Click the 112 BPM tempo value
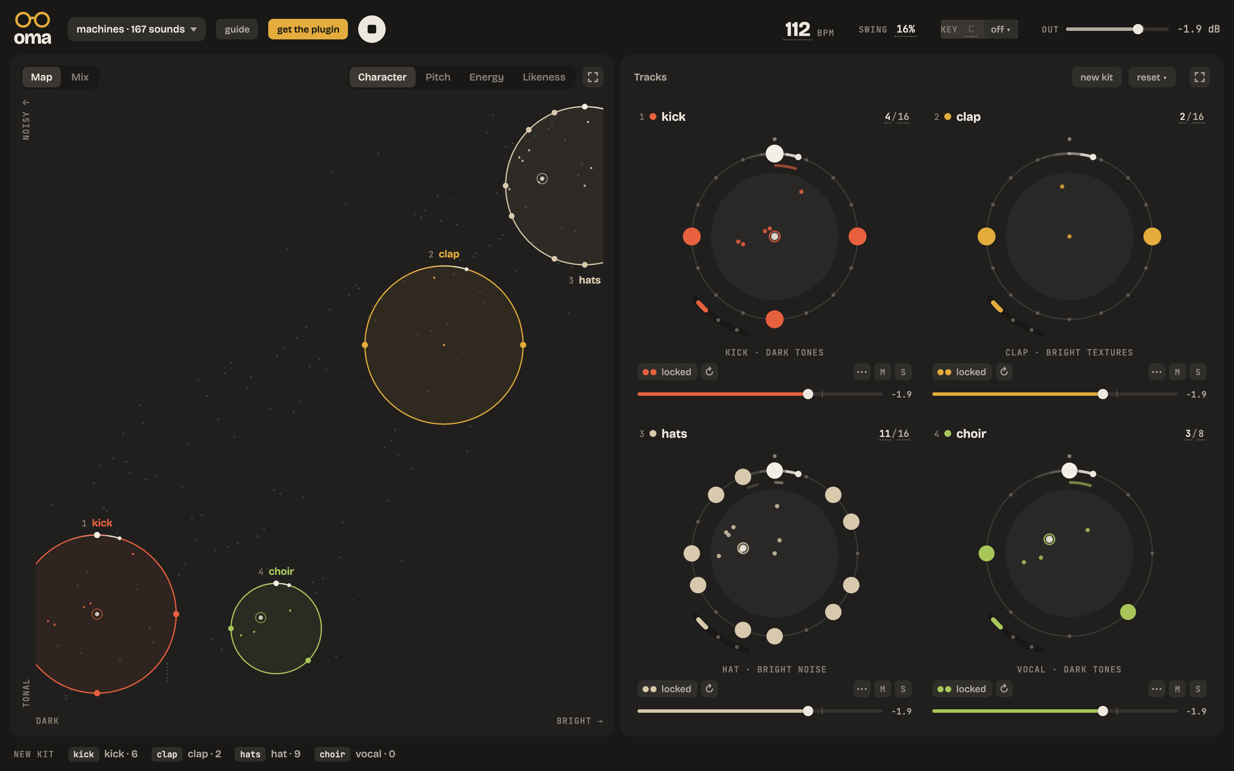Viewport: 1234px width, 771px height. pyautogui.click(x=797, y=30)
